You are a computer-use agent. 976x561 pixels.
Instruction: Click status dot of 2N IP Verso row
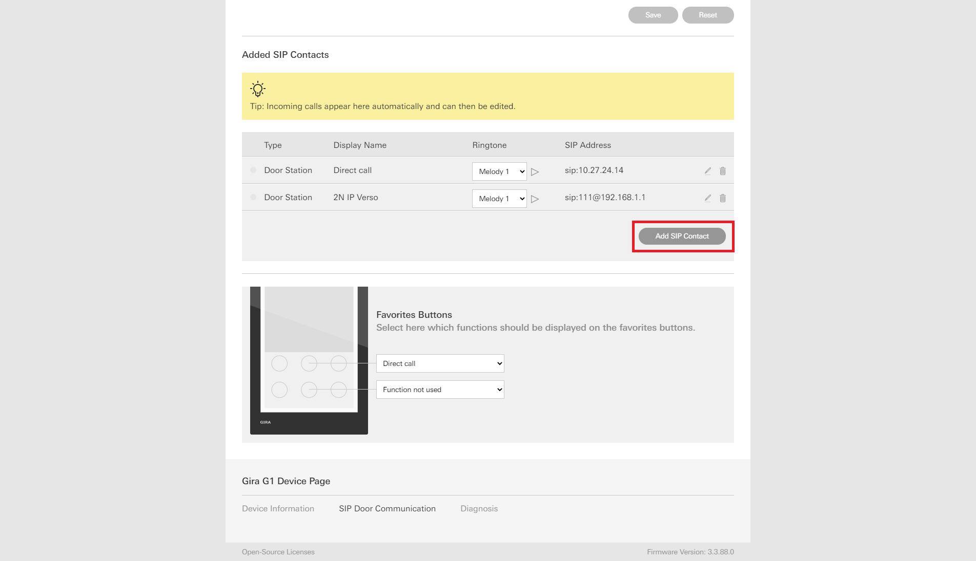[x=253, y=197]
